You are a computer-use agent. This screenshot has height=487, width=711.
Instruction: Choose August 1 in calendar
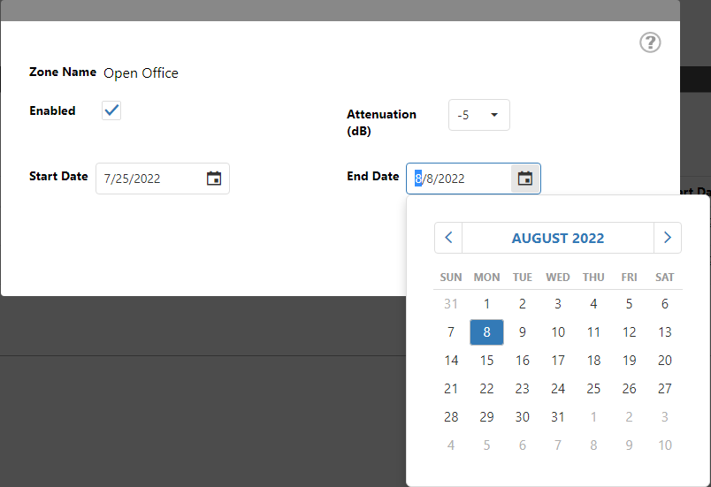tap(486, 304)
